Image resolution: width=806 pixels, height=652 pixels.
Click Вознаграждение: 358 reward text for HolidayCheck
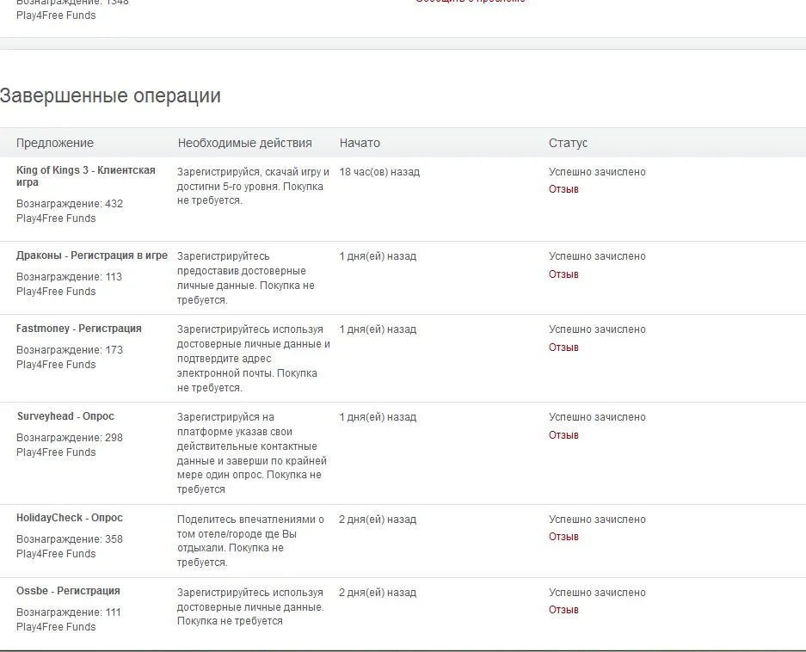[69, 539]
